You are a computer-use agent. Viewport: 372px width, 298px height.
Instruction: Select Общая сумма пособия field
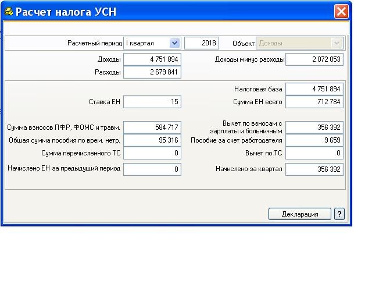(152, 140)
